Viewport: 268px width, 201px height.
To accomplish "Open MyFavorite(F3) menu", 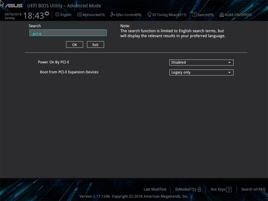I will (91, 15).
